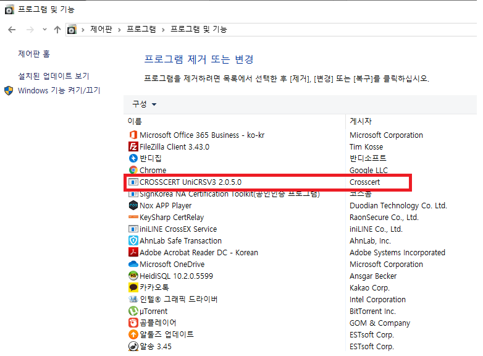Go up one level with up arrow
483x356 pixels.
click(x=57, y=30)
